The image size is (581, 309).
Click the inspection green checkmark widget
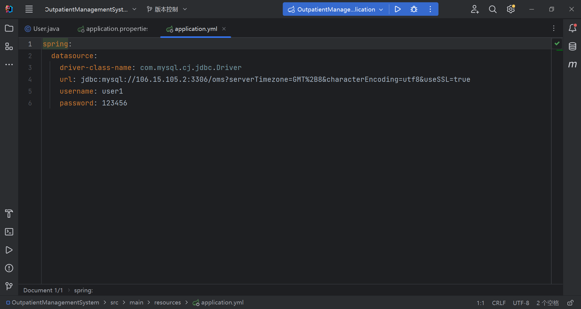[557, 43]
